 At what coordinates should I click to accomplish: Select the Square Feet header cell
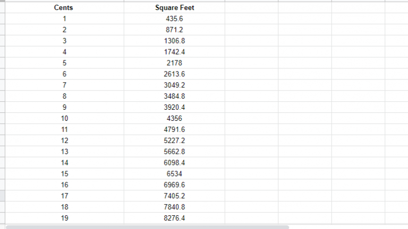click(x=174, y=7)
